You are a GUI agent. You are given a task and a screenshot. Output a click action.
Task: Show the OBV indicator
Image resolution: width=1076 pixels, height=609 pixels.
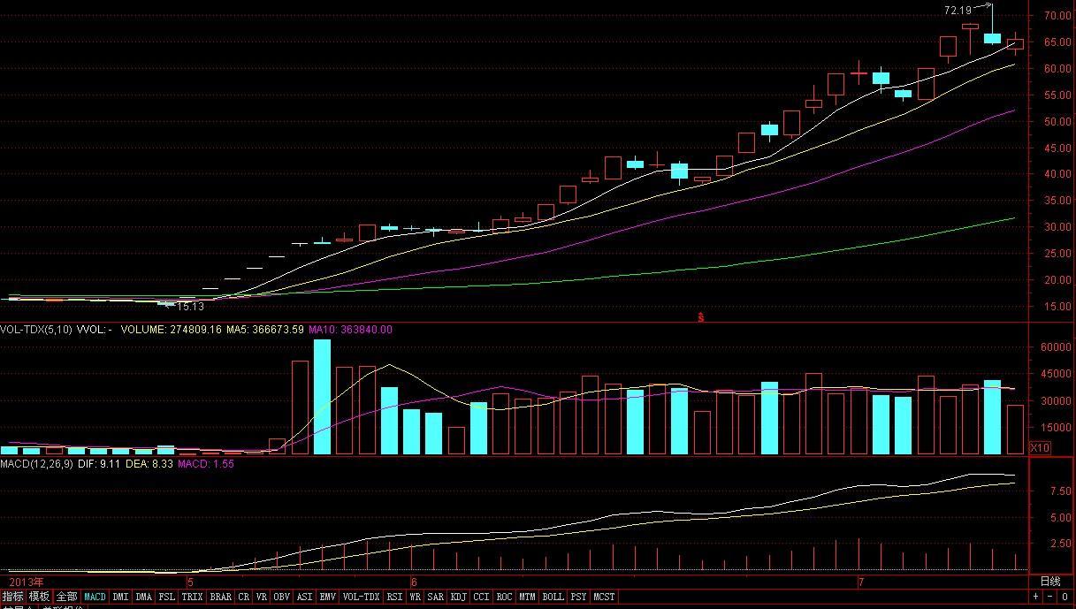click(282, 597)
